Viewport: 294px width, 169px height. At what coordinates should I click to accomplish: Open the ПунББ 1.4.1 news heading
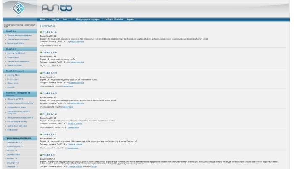point(50,135)
